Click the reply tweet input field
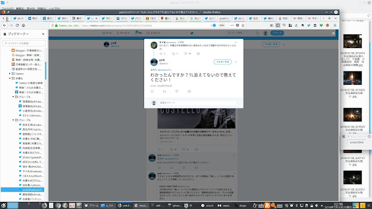Viewport: 372px width, 209px height. [x=198, y=103]
